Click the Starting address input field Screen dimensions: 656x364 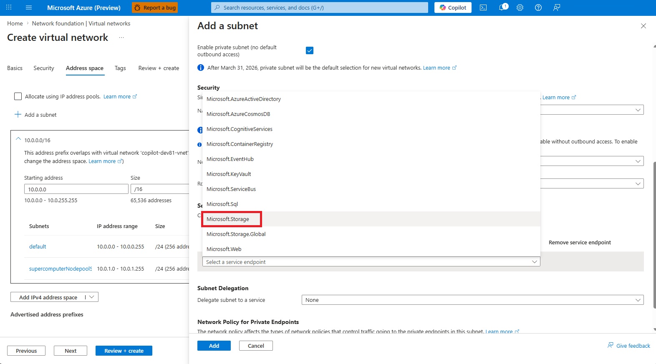(x=76, y=189)
